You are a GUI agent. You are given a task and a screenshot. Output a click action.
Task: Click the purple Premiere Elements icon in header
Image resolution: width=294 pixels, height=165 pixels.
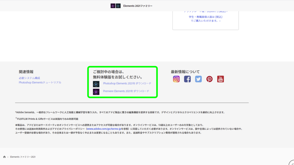[x=113, y=6]
